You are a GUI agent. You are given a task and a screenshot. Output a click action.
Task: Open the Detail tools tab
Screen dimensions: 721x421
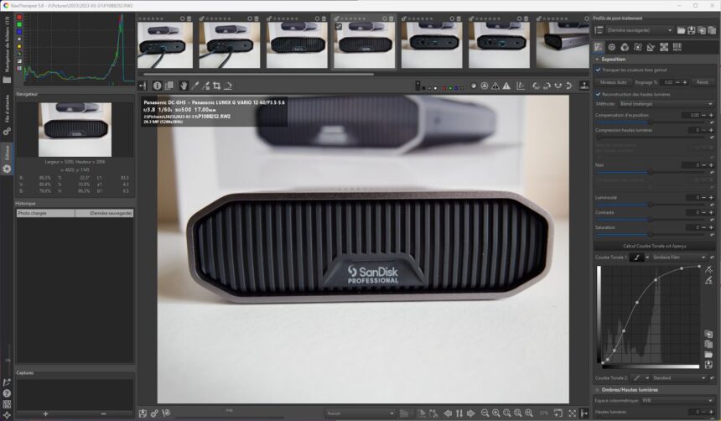pos(611,47)
